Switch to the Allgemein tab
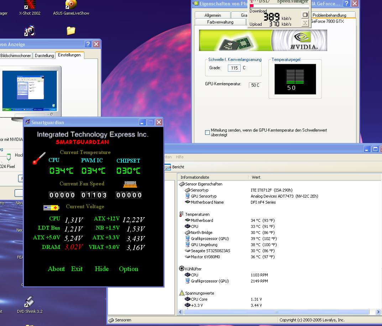The height and width of the screenshot is (326, 382). point(213,15)
